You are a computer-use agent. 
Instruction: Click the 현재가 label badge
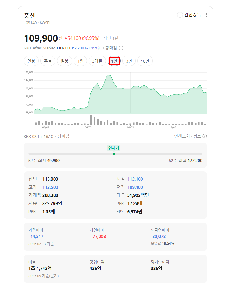click(114, 148)
